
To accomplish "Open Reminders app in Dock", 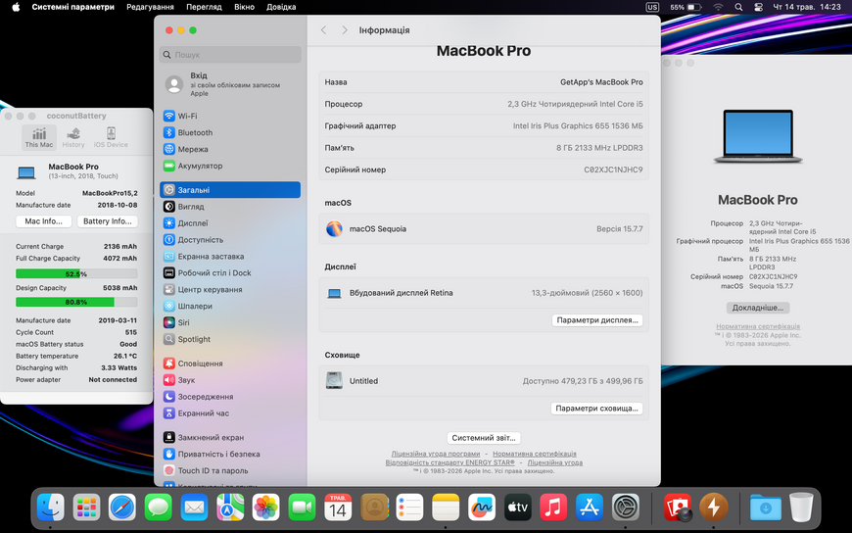I will pos(409,508).
